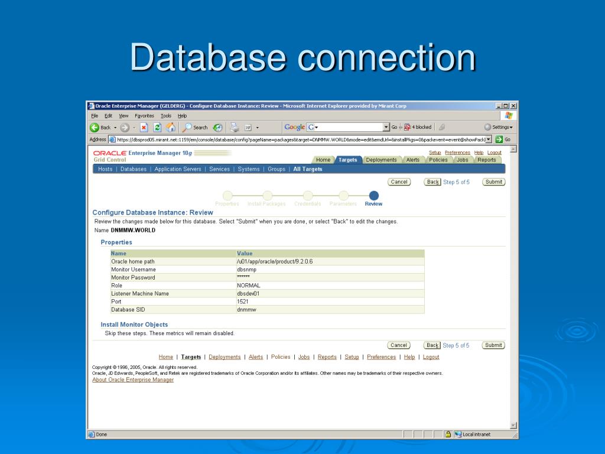Click the green Go arrow by address bar
Image resolution: width=605 pixels, height=454 pixels.
click(x=499, y=140)
